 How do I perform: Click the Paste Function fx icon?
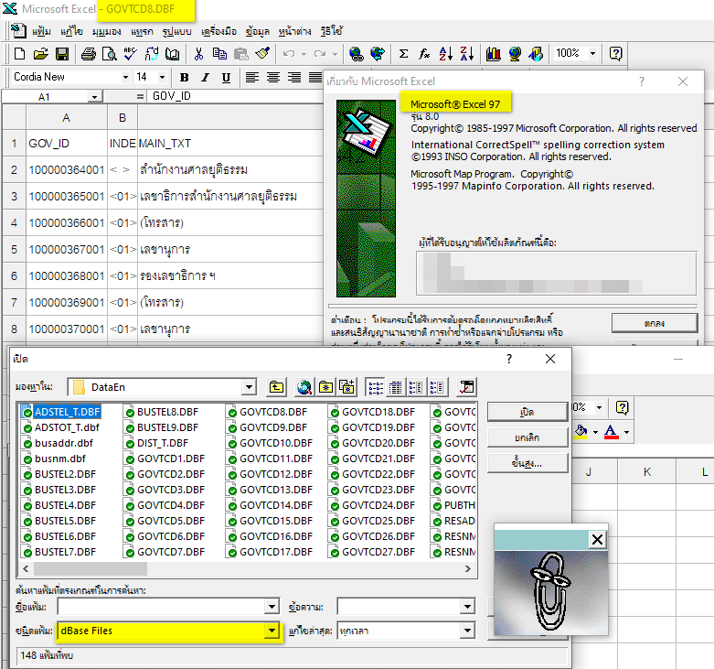424,54
